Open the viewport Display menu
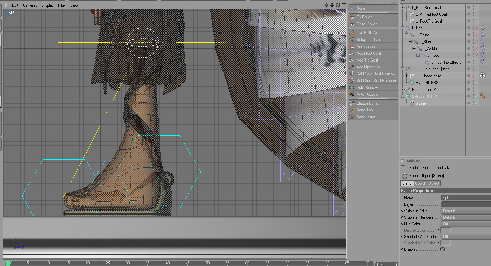The width and height of the screenshot is (491, 266). (x=48, y=5)
